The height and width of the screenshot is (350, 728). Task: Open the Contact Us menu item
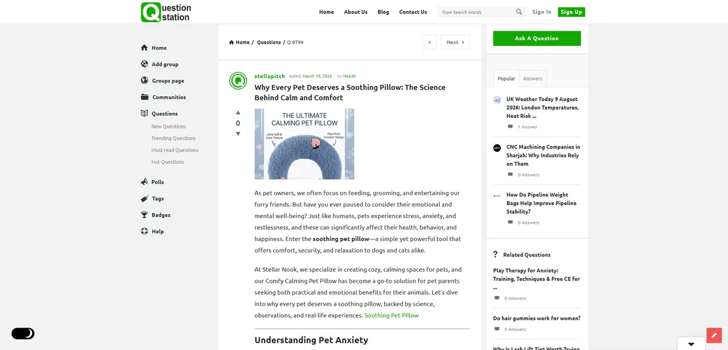tap(413, 12)
